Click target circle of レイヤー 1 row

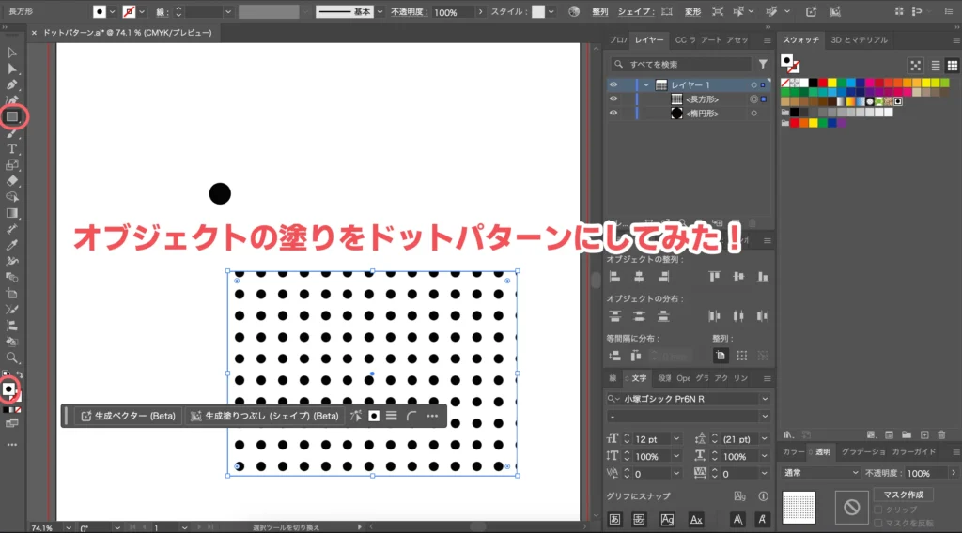click(754, 85)
